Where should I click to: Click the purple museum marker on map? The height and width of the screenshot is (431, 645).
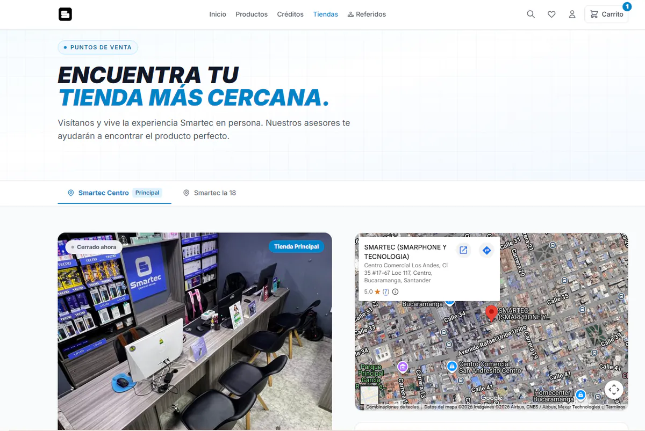click(403, 367)
